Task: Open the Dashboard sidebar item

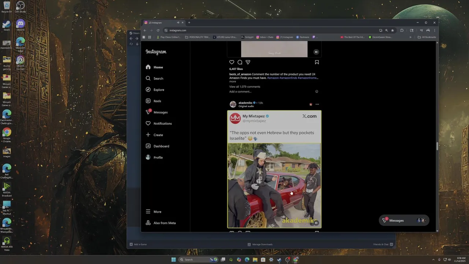Action: click(x=157, y=146)
